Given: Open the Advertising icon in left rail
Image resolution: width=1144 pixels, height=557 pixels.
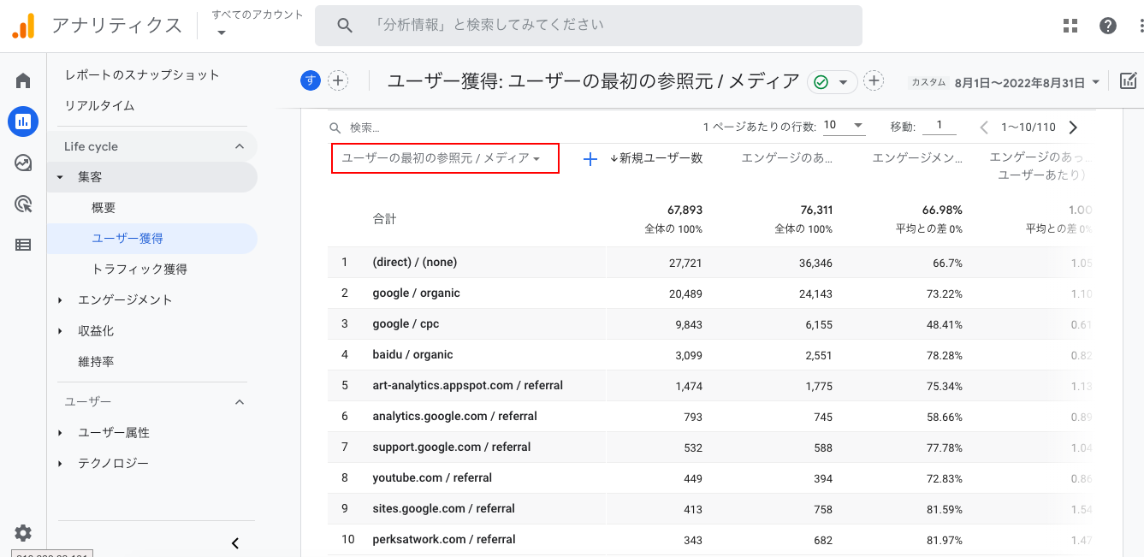Looking at the screenshot, I should (23, 204).
